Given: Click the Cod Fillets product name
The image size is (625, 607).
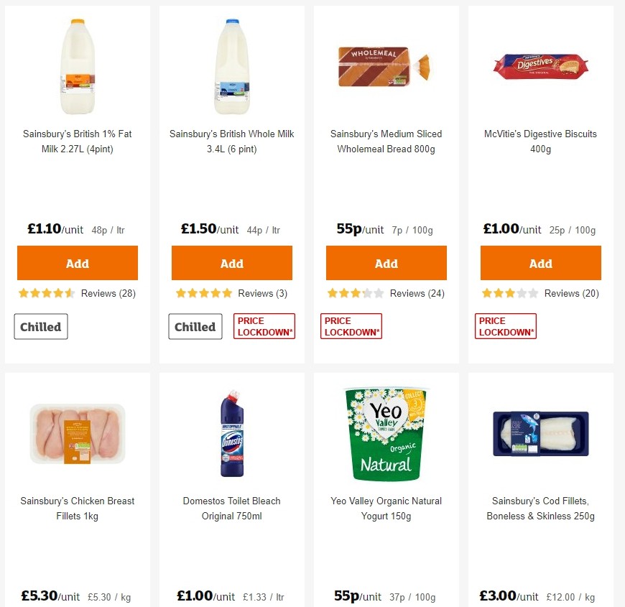Looking at the screenshot, I should [540, 508].
